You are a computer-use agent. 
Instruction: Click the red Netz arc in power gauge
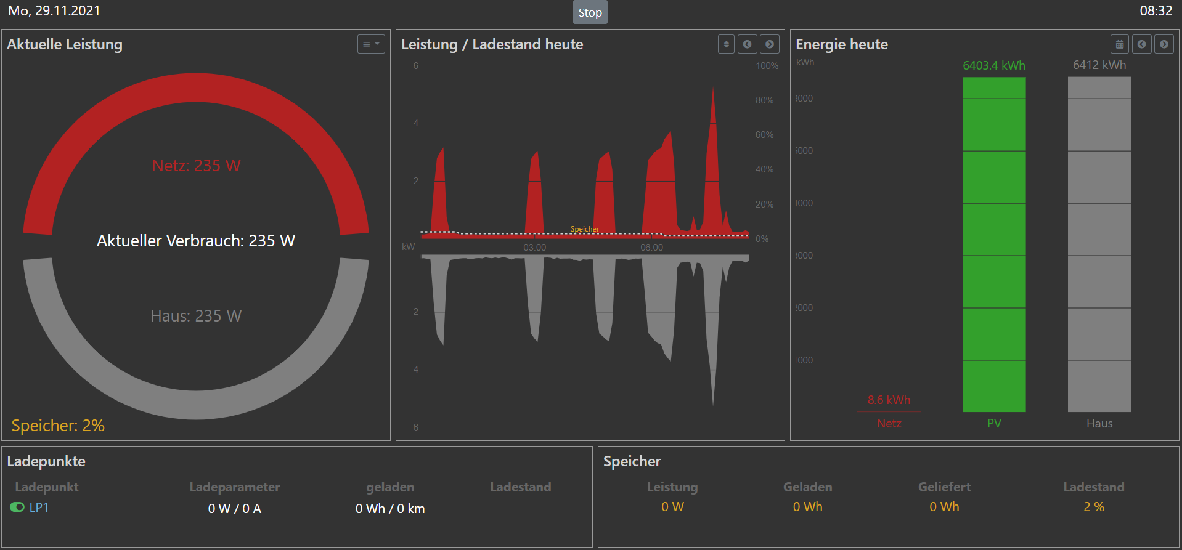pos(195,88)
